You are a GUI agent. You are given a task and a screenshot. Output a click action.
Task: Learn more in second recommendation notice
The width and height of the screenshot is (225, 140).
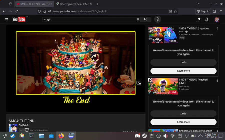[183, 122]
